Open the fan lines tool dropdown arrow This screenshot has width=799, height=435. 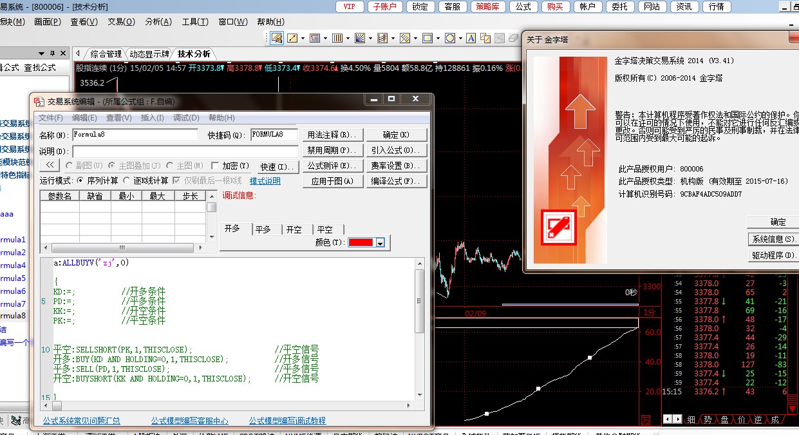(x=370, y=38)
